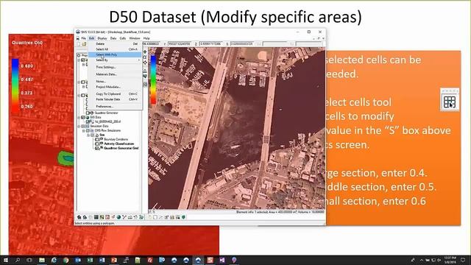Open PowerPoint from taskbar
The width and height of the screenshot is (471, 265).
(x=114, y=260)
